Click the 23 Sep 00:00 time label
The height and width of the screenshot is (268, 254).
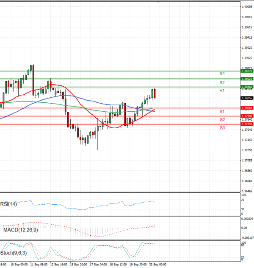tap(158, 265)
